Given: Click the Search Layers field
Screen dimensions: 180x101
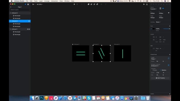Looking at the screenshot, I should pos(20,10).
